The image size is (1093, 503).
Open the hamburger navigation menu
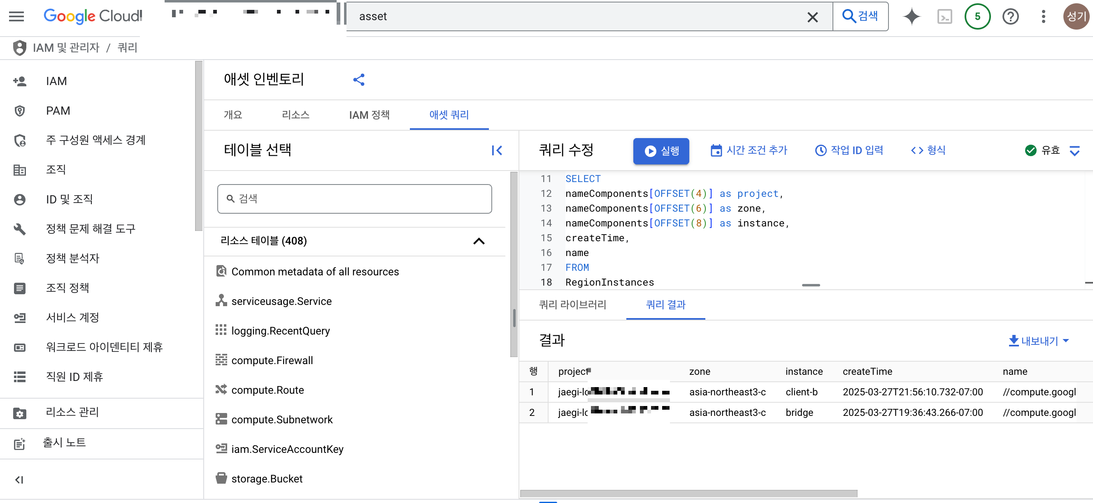pyautogui.click(x=16, y=16)
